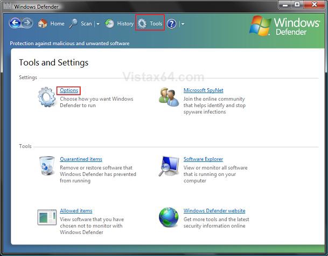Click the Scan magnifier icon

pyautogui.click(x=73, y=23)
